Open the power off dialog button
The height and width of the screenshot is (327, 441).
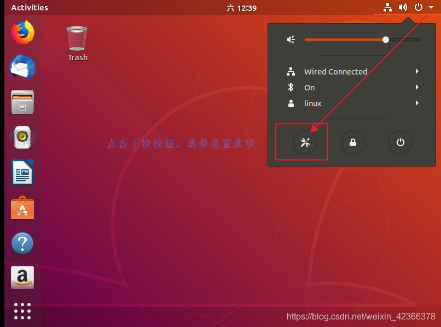pos(400,142)
